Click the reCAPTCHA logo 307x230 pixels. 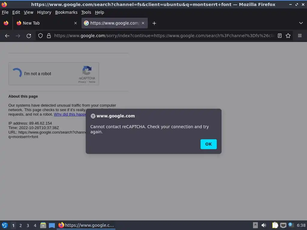tap(87, 71)
